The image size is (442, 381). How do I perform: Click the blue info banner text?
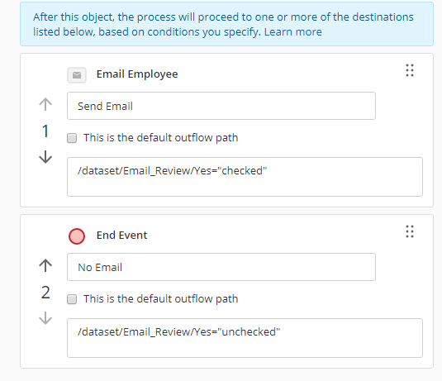point(223,24)
